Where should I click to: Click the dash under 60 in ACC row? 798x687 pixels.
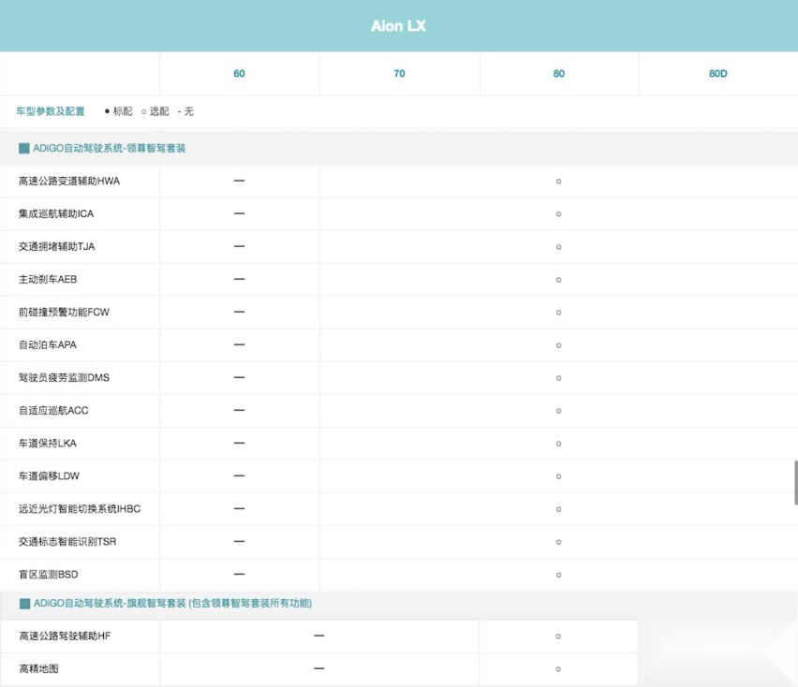[239, 410]
